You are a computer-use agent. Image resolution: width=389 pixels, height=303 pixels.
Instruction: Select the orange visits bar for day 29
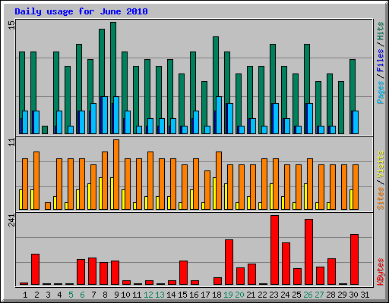344,187
